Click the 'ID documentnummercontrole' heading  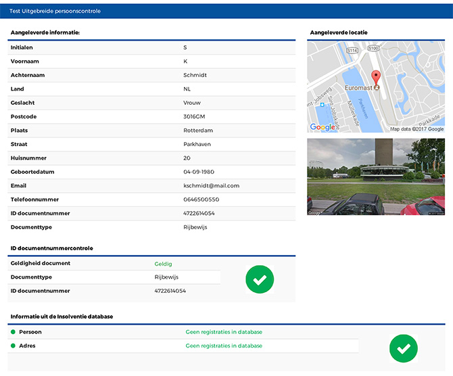51,248
